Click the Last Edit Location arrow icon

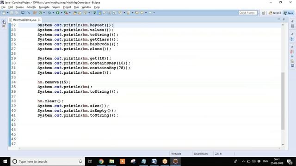137,13
